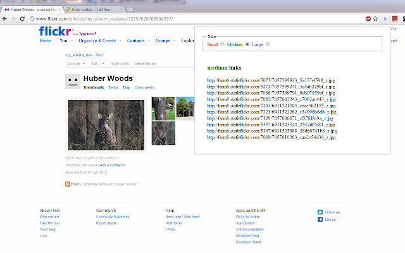
Task: Switch to the Huber Woods tab
Action: [x=33, y=9]
